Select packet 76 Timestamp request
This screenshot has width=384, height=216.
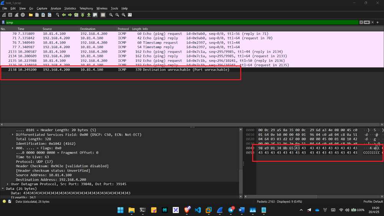coord(192,43)
